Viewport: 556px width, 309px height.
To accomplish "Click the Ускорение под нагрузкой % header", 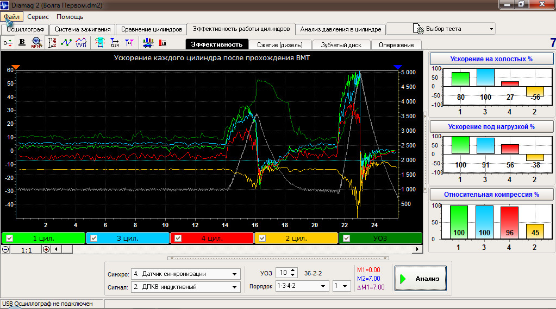I will coord(491,126).
